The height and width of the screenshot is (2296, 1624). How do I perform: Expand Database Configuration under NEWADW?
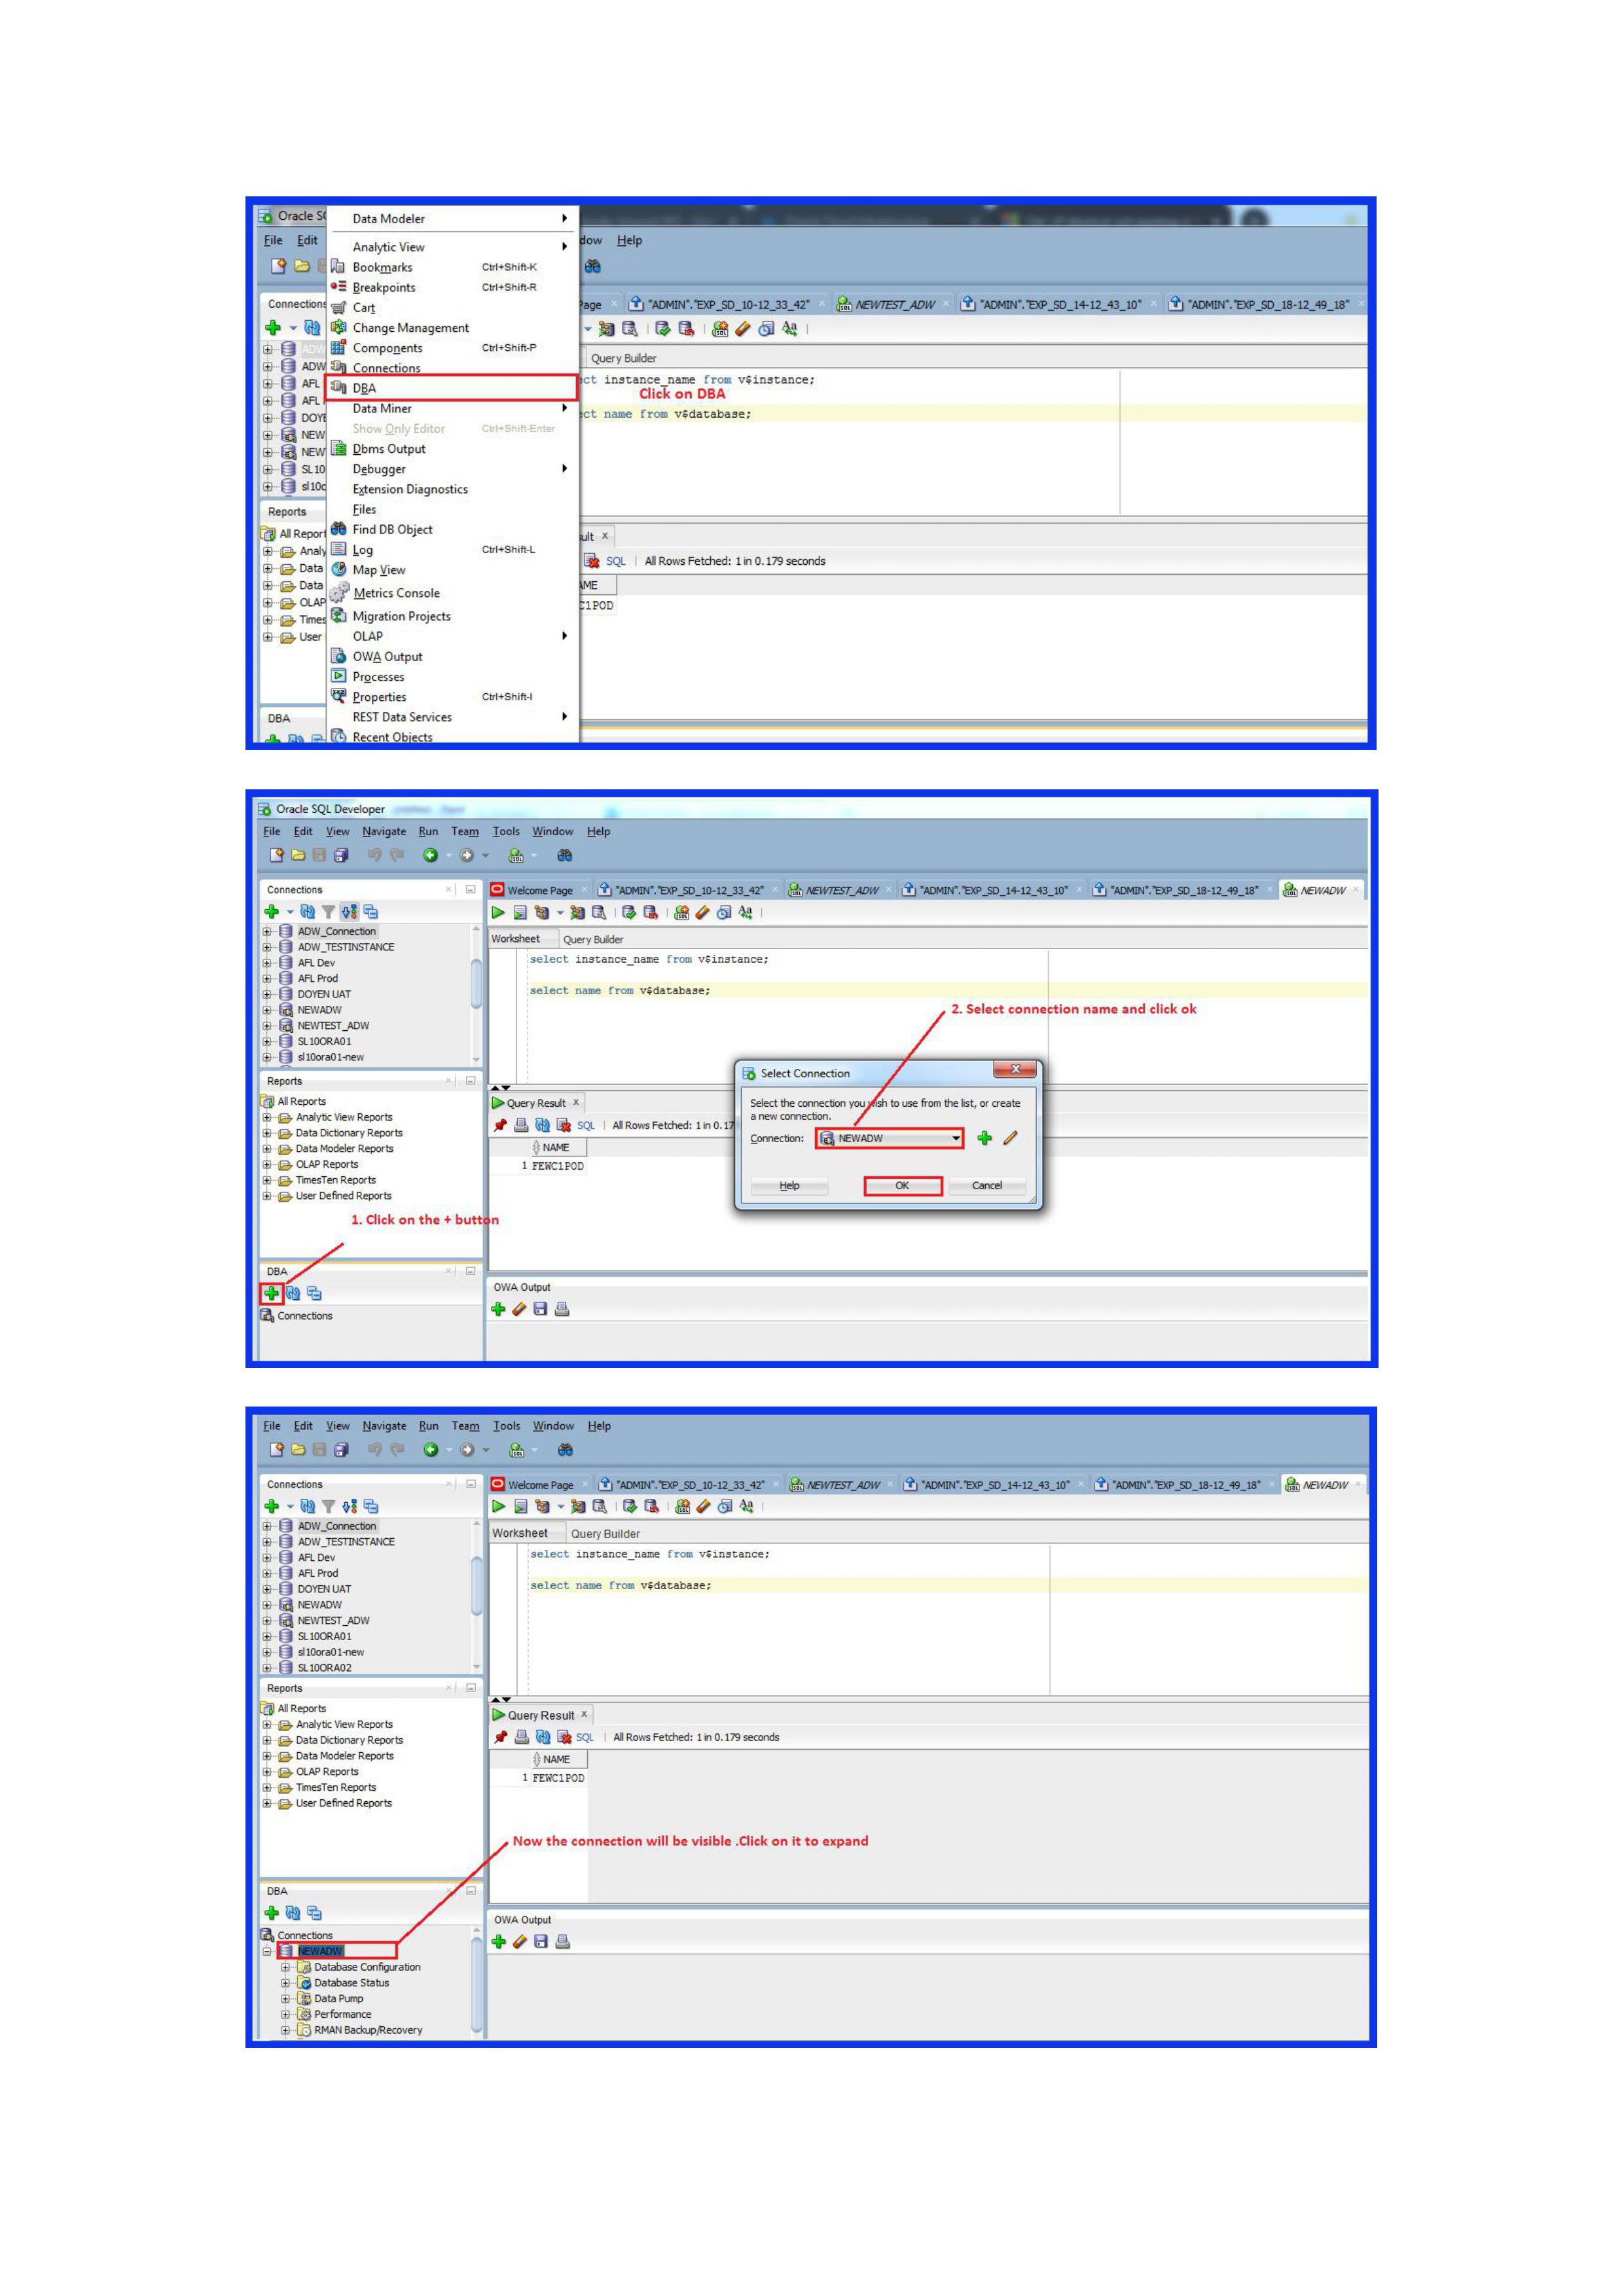(x=285, y=1967)
